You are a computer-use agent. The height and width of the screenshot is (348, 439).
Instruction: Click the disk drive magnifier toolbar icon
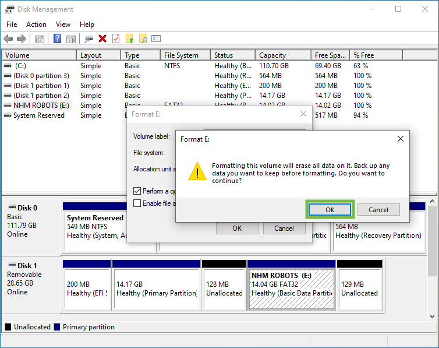(x=88, y=39)
